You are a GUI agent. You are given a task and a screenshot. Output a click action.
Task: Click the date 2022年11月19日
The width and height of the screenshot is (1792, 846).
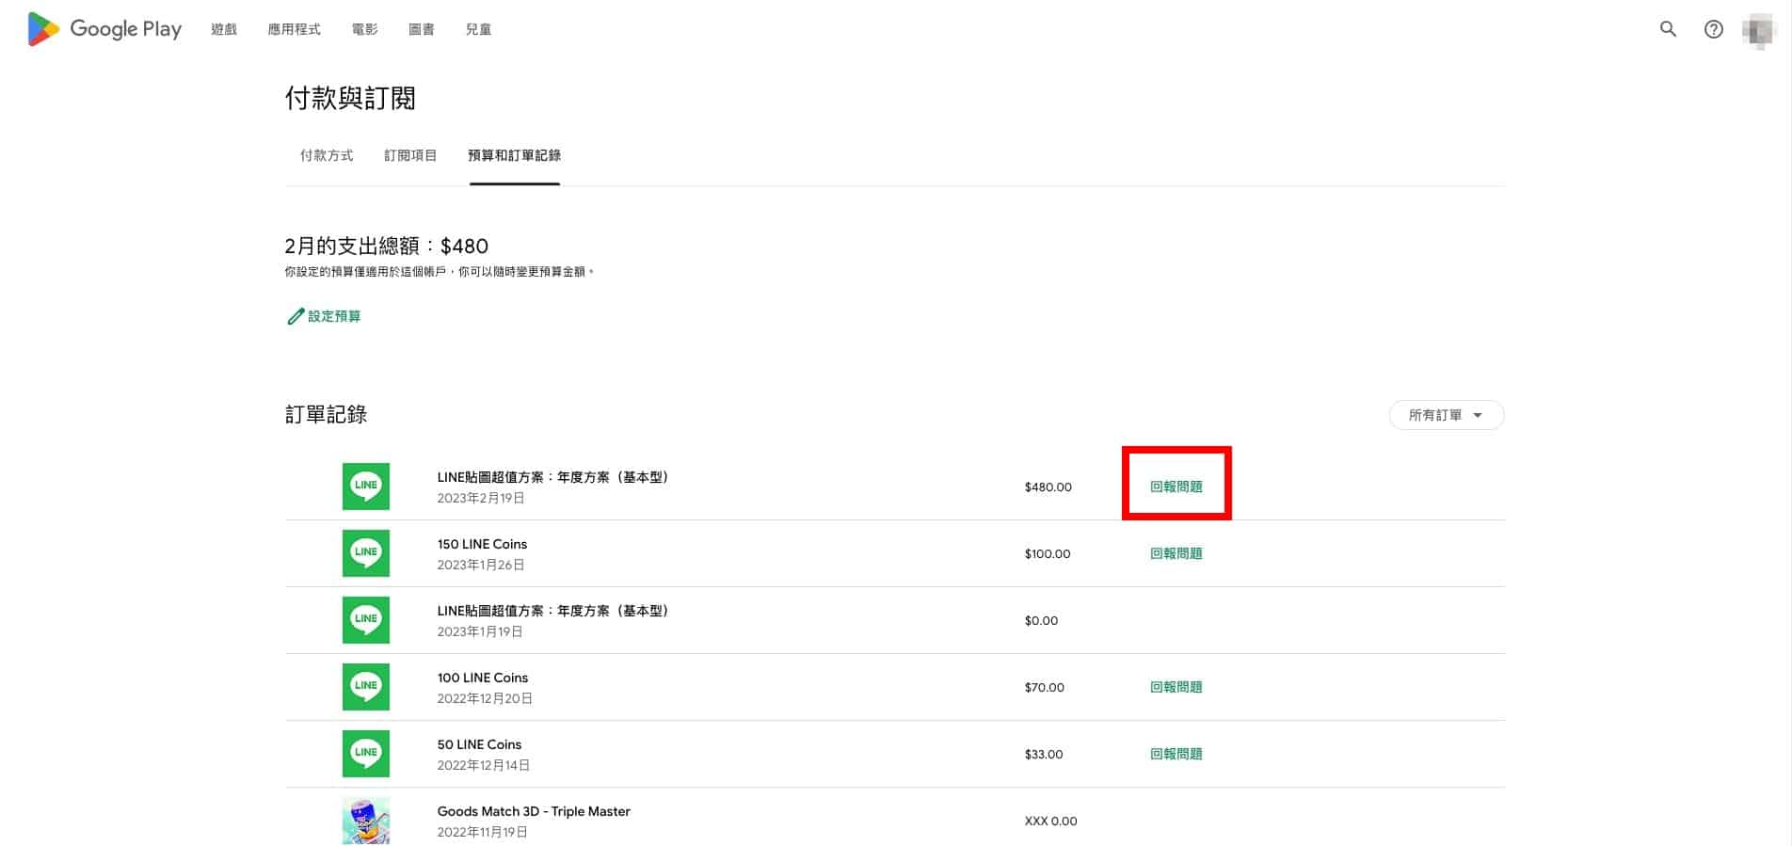pyautogui.click(x=482, y=832)
